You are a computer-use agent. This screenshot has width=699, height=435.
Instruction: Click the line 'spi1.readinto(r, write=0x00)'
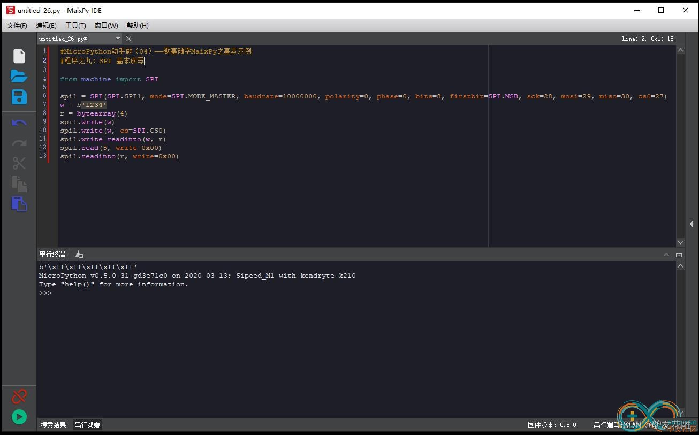pyautogui.click(x=119, y=156)
